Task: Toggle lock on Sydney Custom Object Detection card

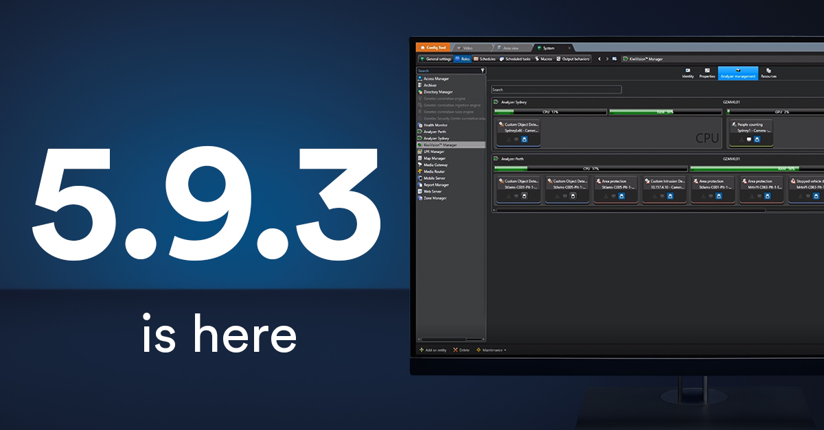Action: point(524,139)
